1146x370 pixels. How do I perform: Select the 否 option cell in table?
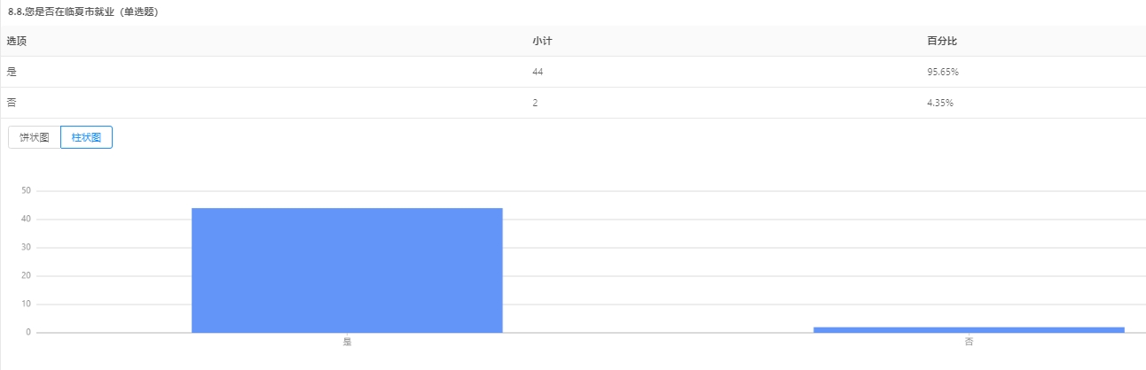point(11,103)
